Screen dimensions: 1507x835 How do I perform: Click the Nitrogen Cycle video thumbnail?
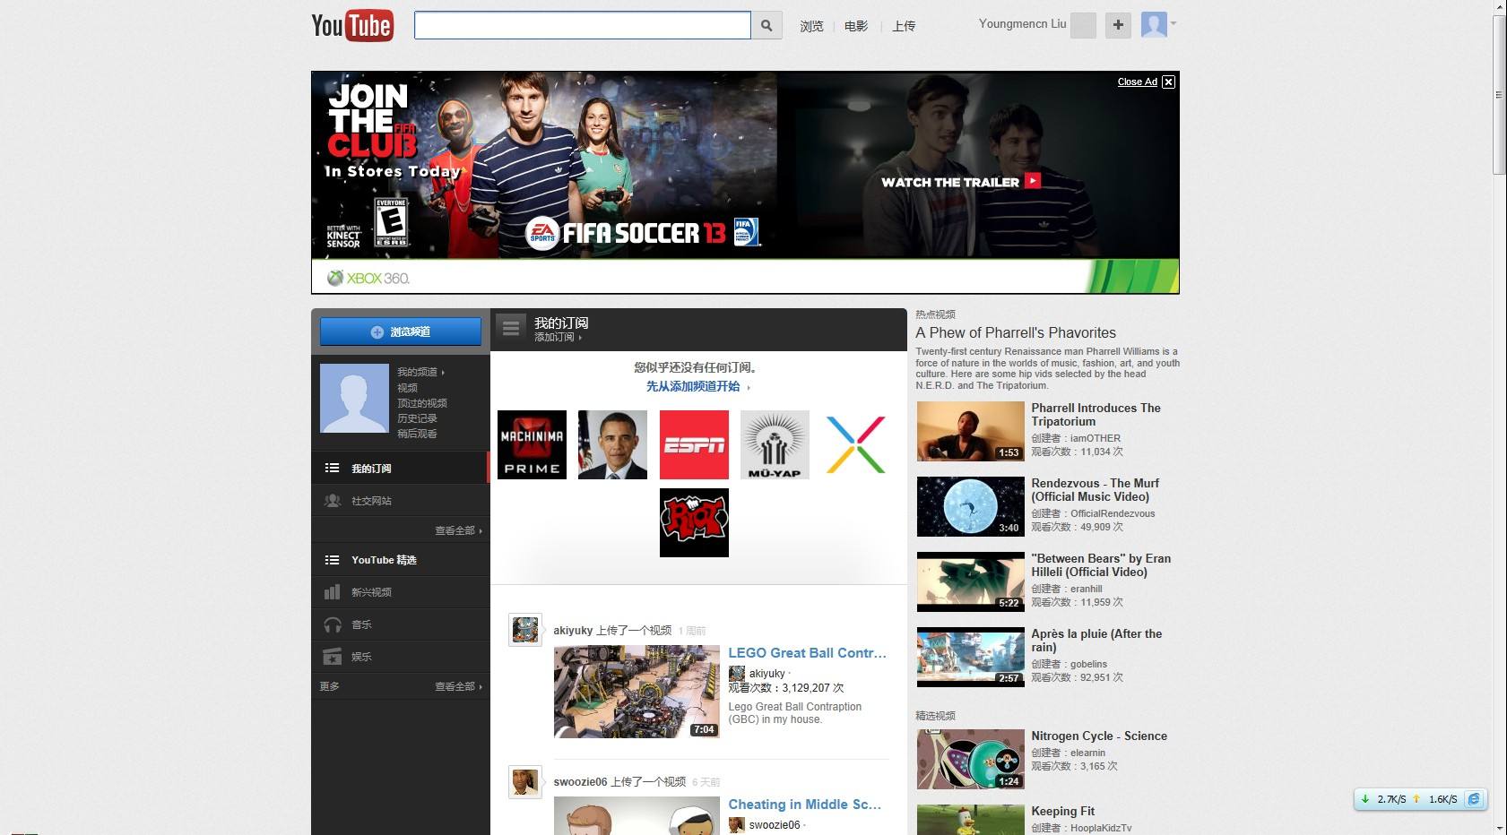pyautogui.click(x=970, y=759)
